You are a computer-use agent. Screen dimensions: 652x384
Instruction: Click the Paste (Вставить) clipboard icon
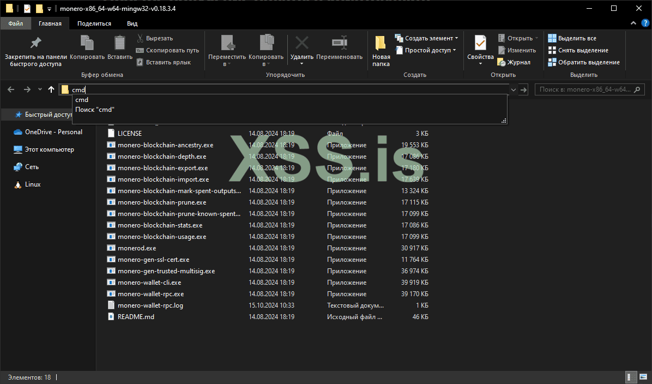pyautogui.click(x=119, y=44)
